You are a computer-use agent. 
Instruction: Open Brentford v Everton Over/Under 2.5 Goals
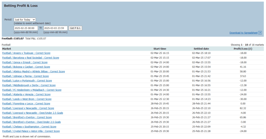coord(31,122)
